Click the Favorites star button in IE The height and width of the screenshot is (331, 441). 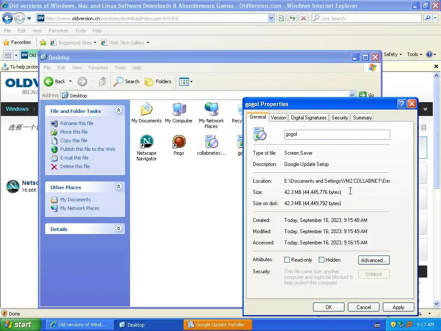(x=17, y=43)
